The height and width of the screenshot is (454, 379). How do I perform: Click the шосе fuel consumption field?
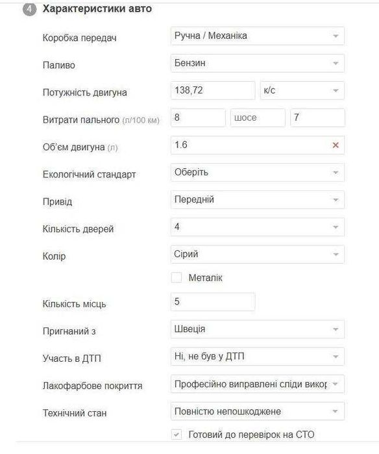tap(258, 118)
